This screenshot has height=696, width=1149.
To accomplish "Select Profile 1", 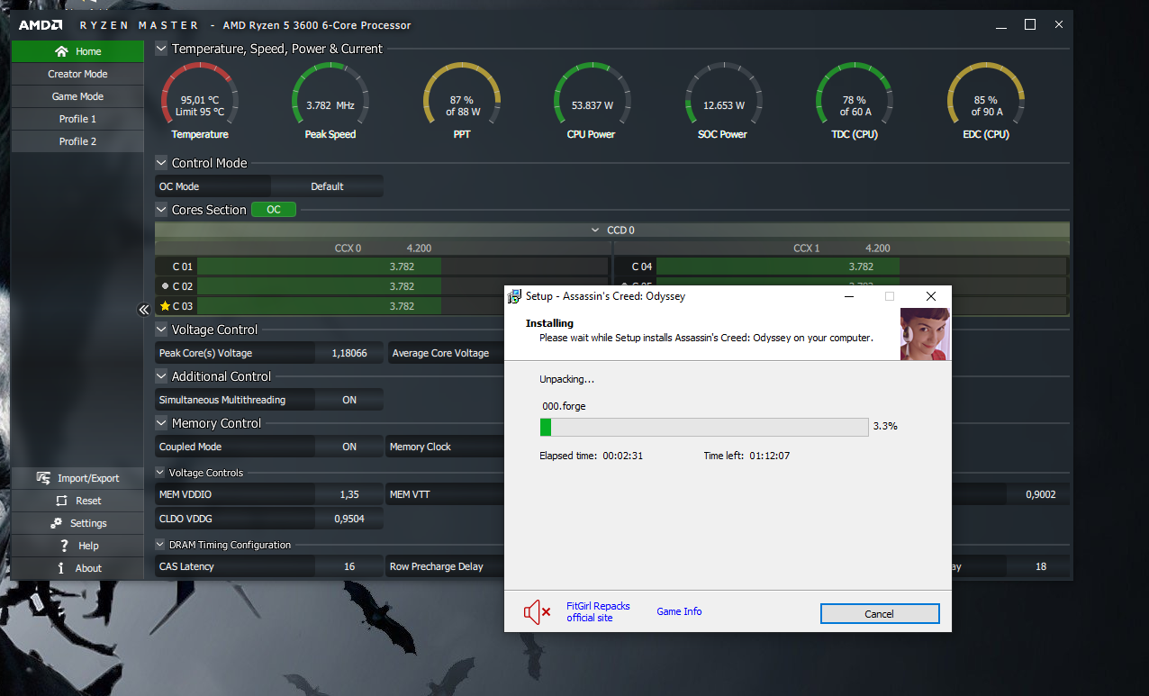I will pos(77,119).
